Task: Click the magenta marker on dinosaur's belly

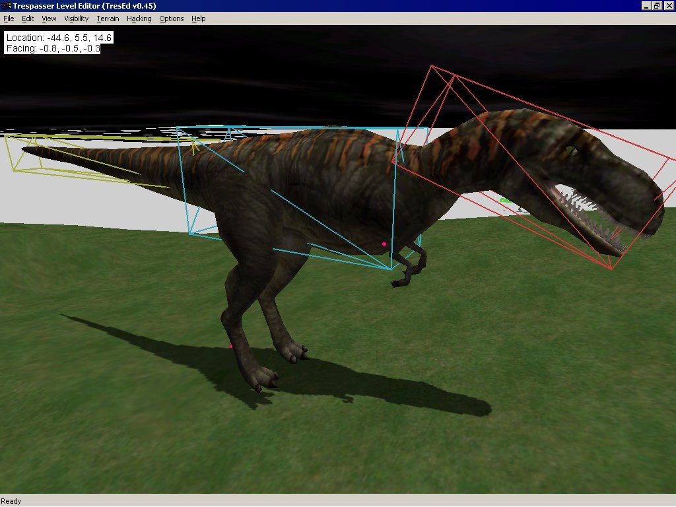Action: click(x=384, y=244)
